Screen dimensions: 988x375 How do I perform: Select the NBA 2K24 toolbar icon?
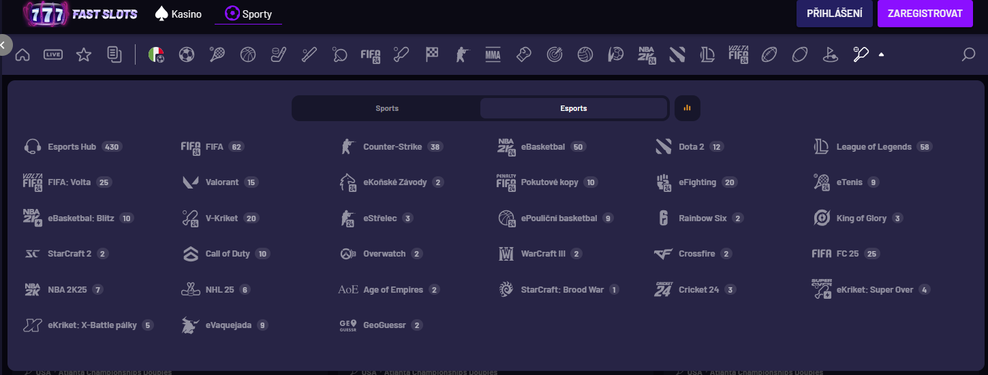647,55
